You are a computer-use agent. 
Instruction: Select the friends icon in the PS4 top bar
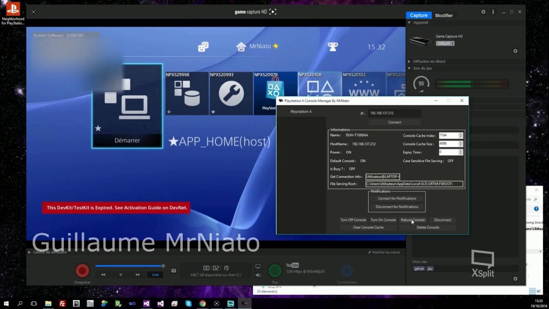203,46
